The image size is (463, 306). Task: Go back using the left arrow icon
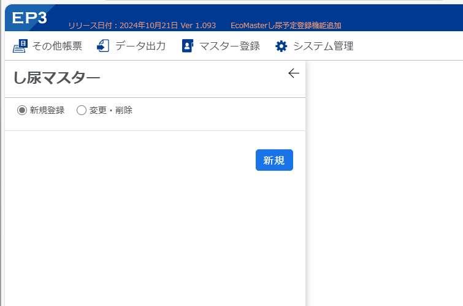(x=294, y=73)
